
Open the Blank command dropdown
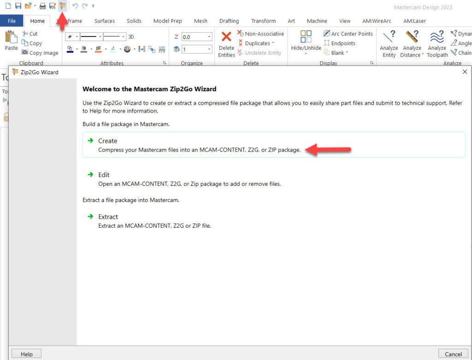(336, 53)
